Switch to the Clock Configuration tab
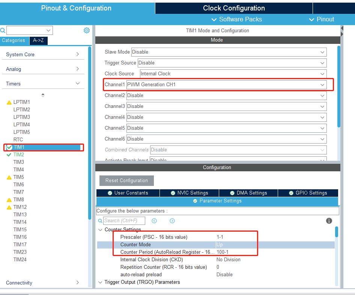The image size is (355, 295). pos(234,8)
